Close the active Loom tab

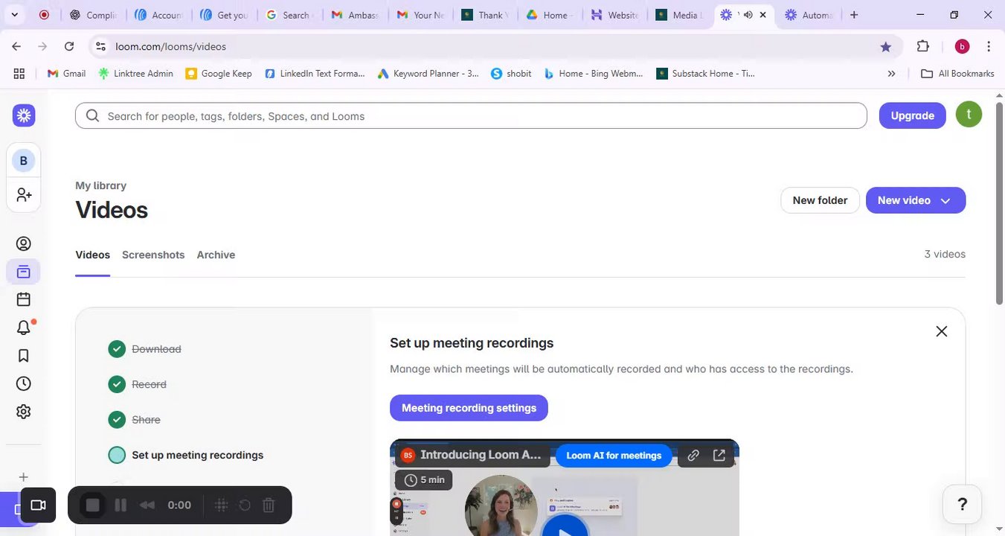pos(762,15)
